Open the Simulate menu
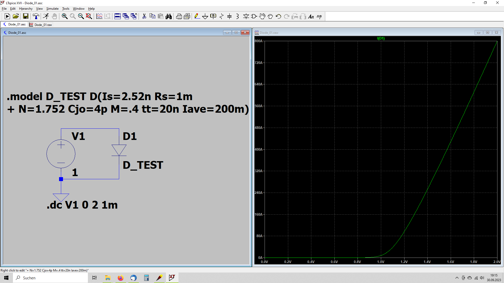 [x=52, y=9]
